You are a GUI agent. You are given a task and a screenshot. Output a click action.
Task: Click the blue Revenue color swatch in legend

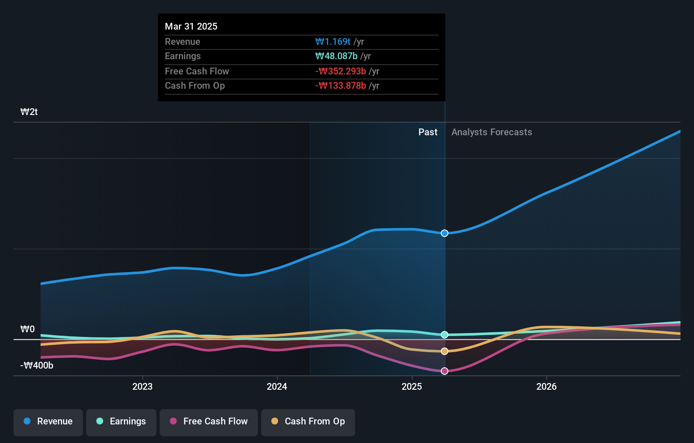pos(27,421)
